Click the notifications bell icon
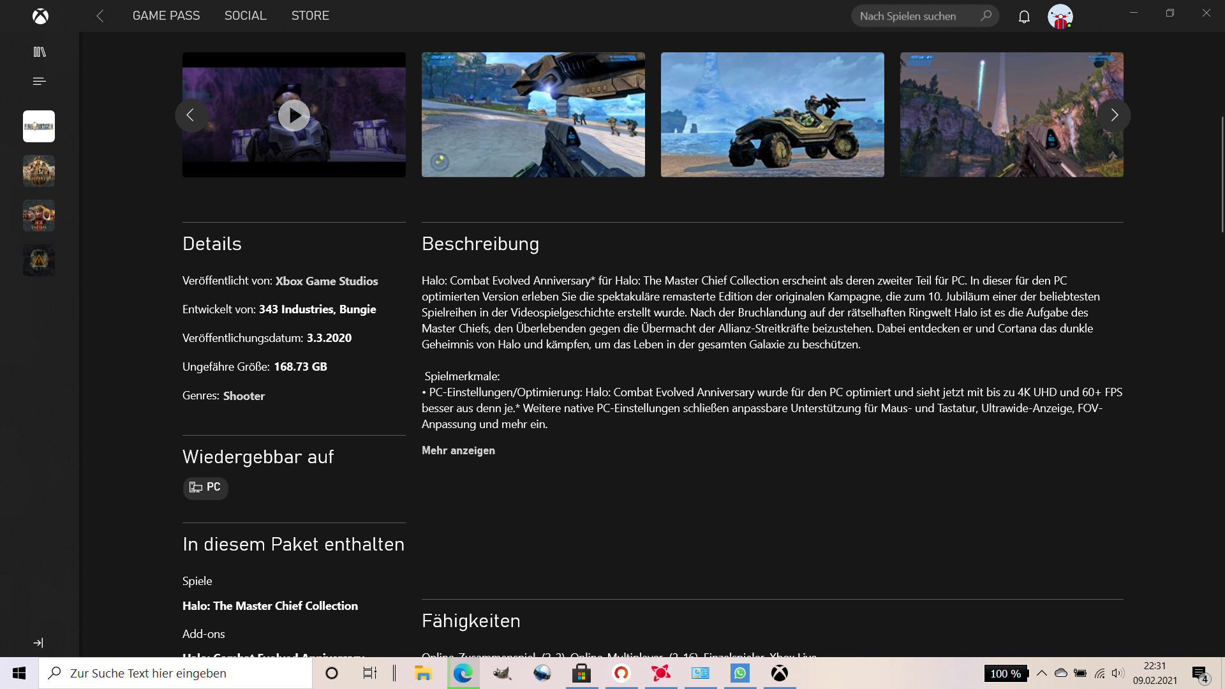1225x689 pixels. point(1024,17)
